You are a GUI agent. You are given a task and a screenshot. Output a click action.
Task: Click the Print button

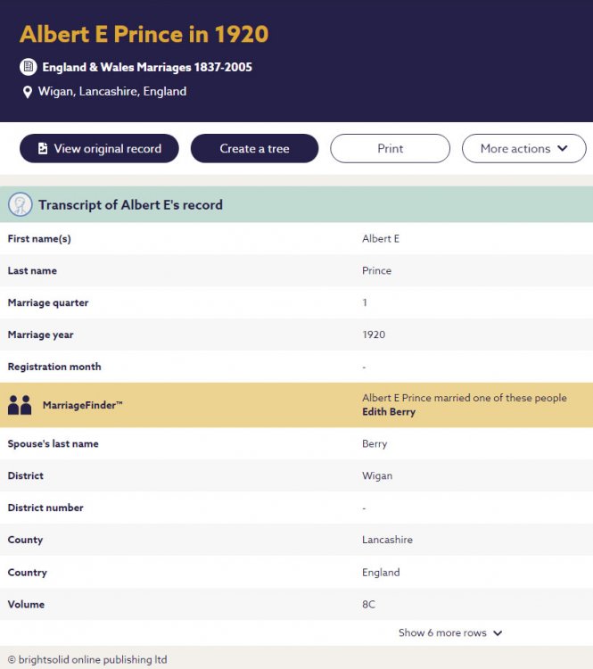(390, 149)
